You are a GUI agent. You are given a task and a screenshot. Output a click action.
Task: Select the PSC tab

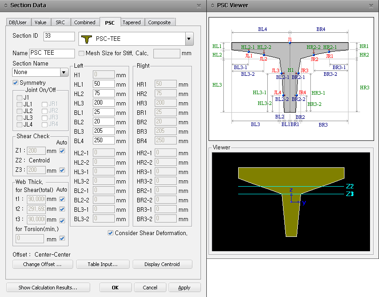pos(110,22)
